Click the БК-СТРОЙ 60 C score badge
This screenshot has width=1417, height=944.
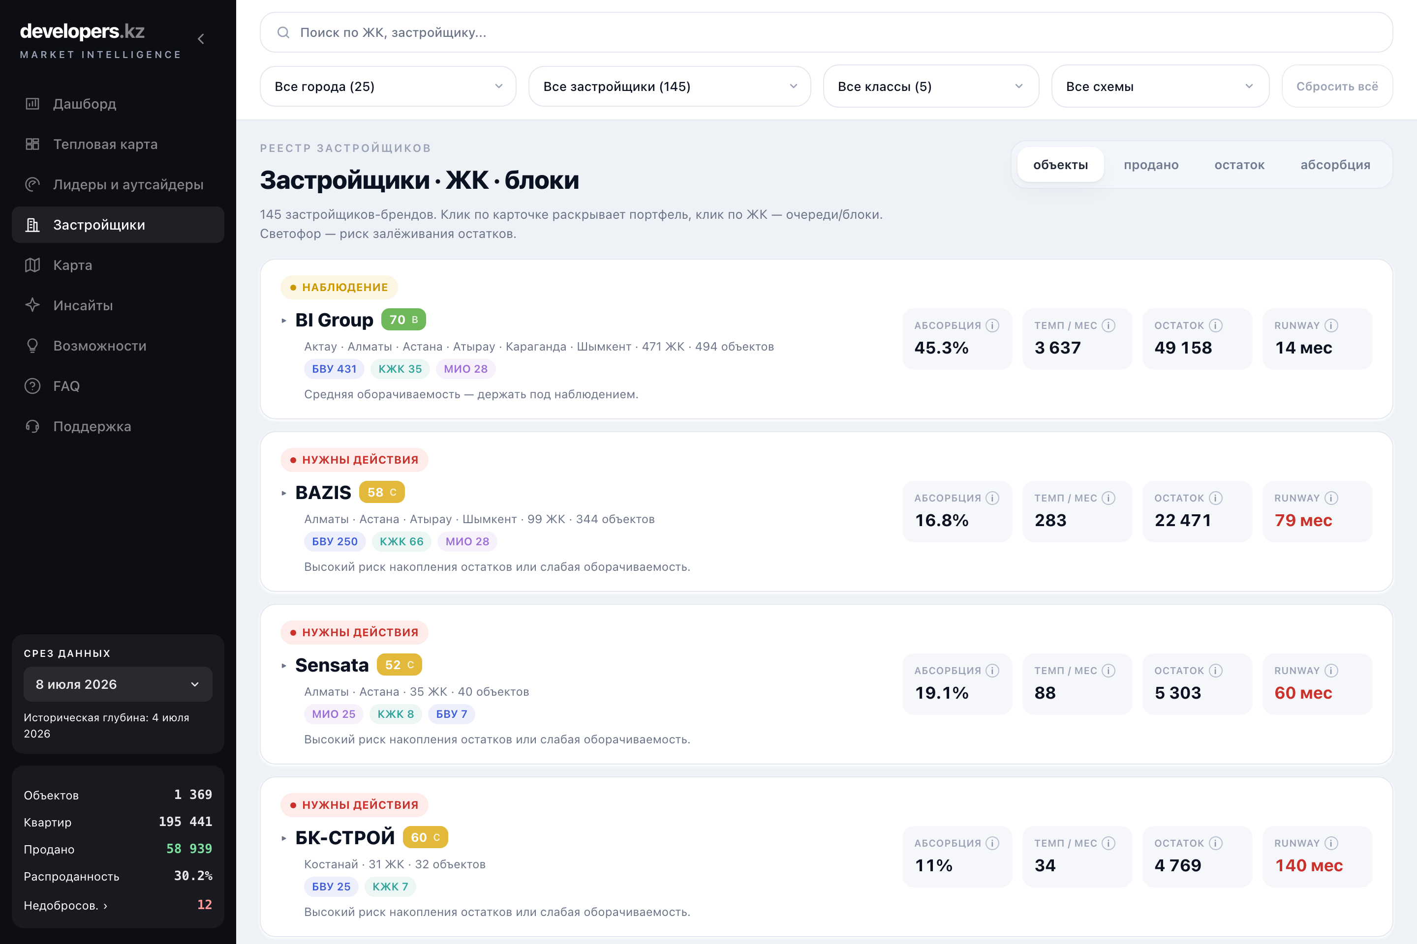pyautogui.click(x=425, y=837)
